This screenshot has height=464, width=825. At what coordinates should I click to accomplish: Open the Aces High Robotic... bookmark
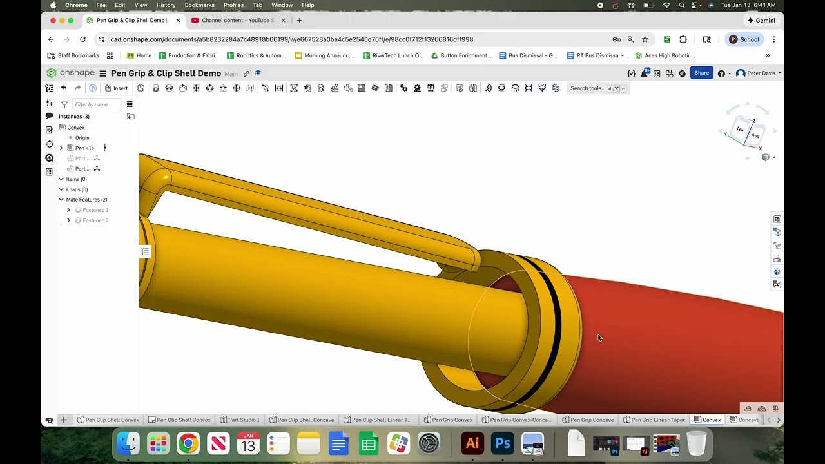coord(665,55)
